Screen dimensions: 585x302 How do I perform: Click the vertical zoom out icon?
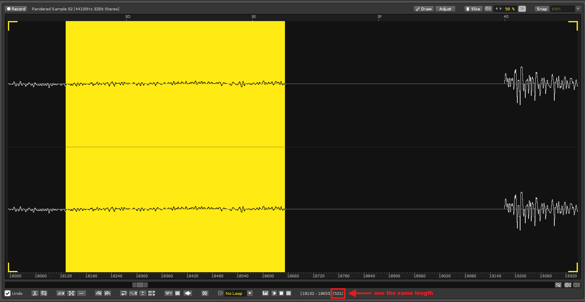click(577, 285)
